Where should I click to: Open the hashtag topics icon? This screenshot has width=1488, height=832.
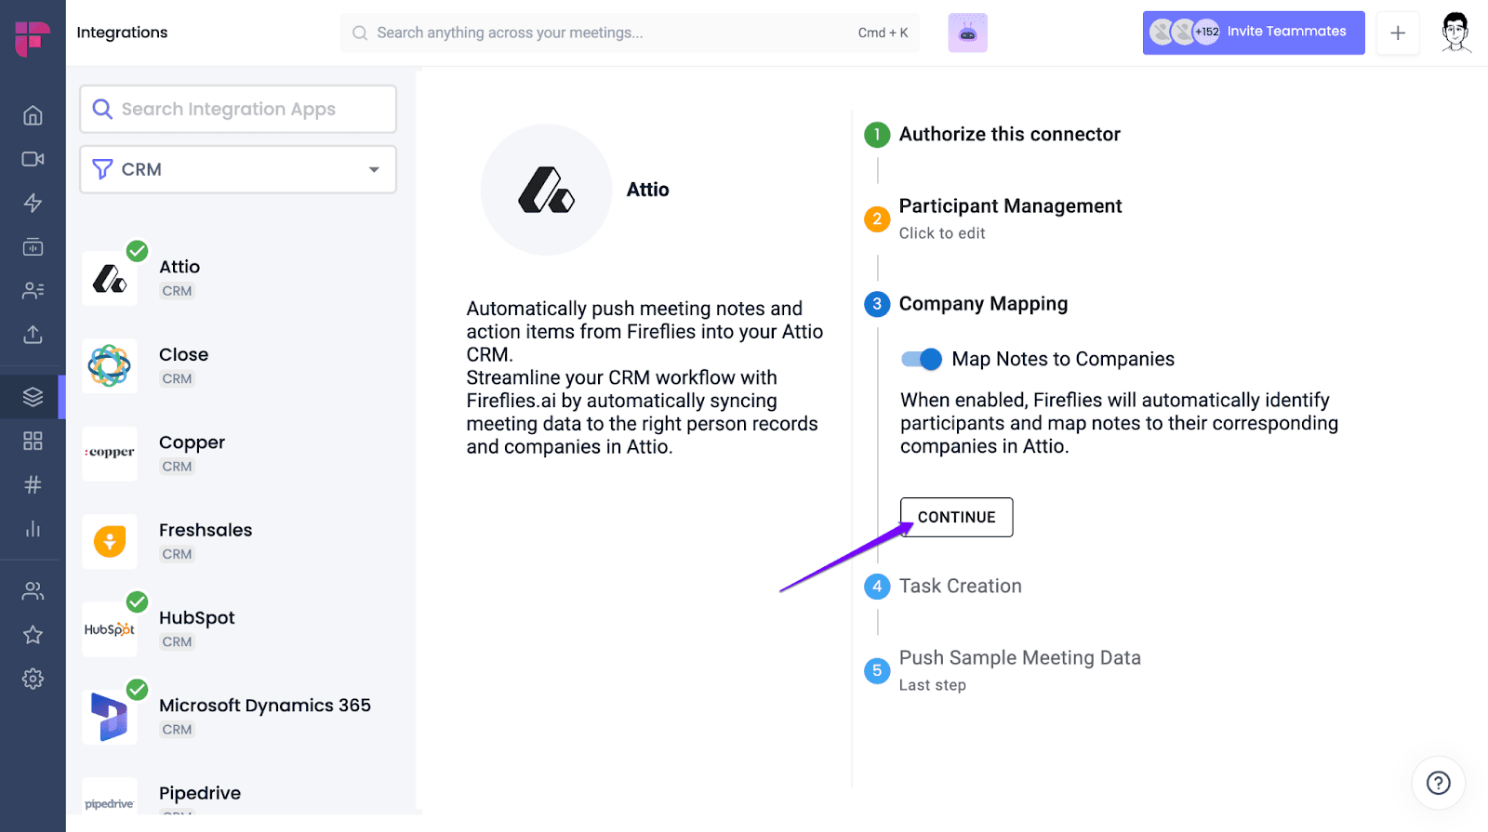(33, 484)
